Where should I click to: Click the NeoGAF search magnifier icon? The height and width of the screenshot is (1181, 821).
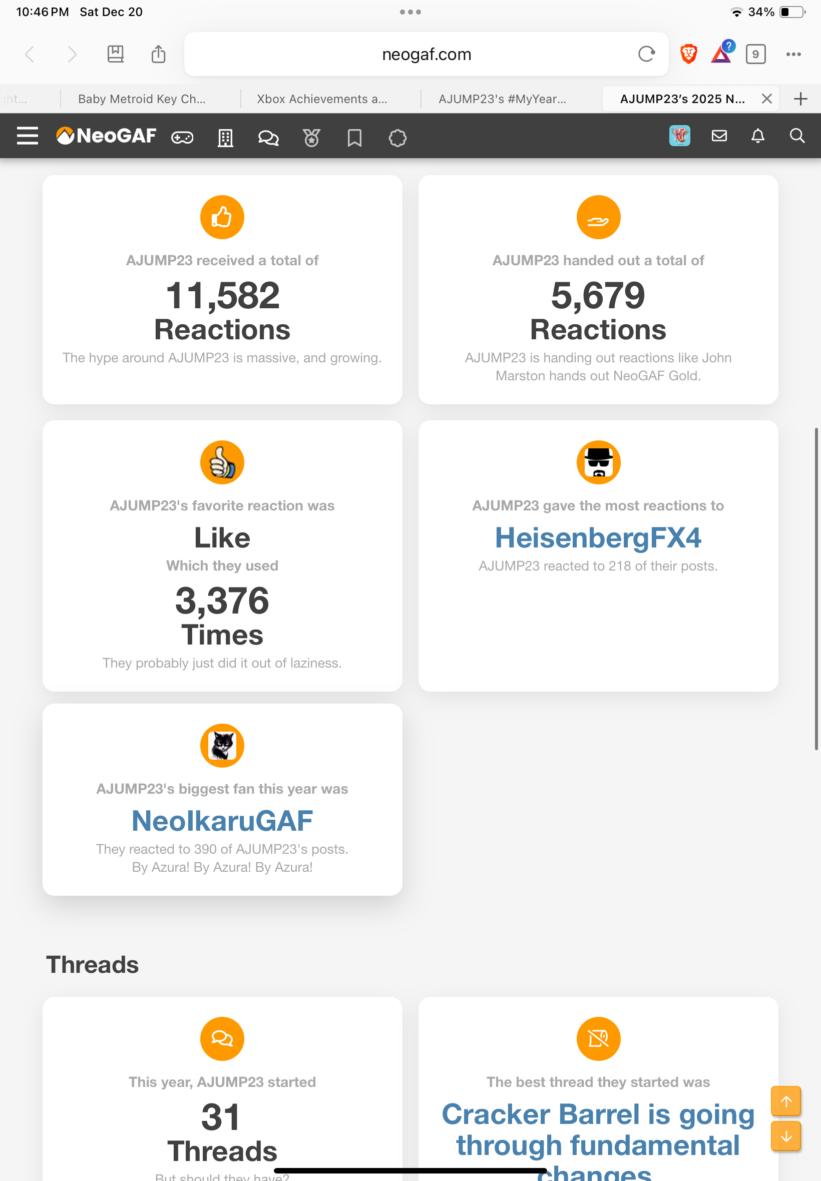tap(797, 136)
